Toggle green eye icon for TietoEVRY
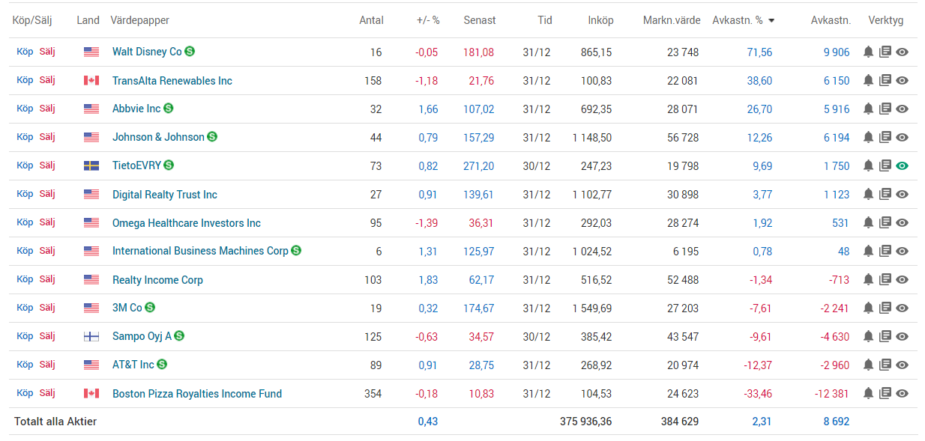 coord(903,165)
